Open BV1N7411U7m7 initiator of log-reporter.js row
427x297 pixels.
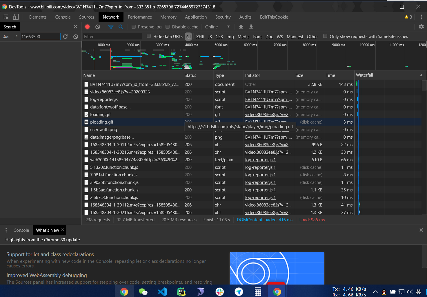[x=268, y=99]
